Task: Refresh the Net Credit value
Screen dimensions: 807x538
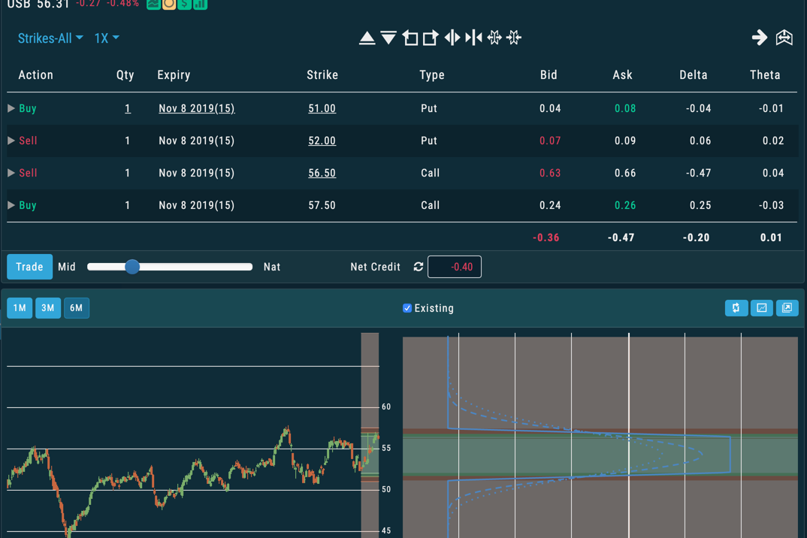Action: (x=419, y=267)
